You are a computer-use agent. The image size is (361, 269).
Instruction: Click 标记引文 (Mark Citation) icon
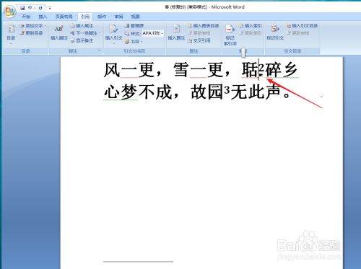[275, 32]
